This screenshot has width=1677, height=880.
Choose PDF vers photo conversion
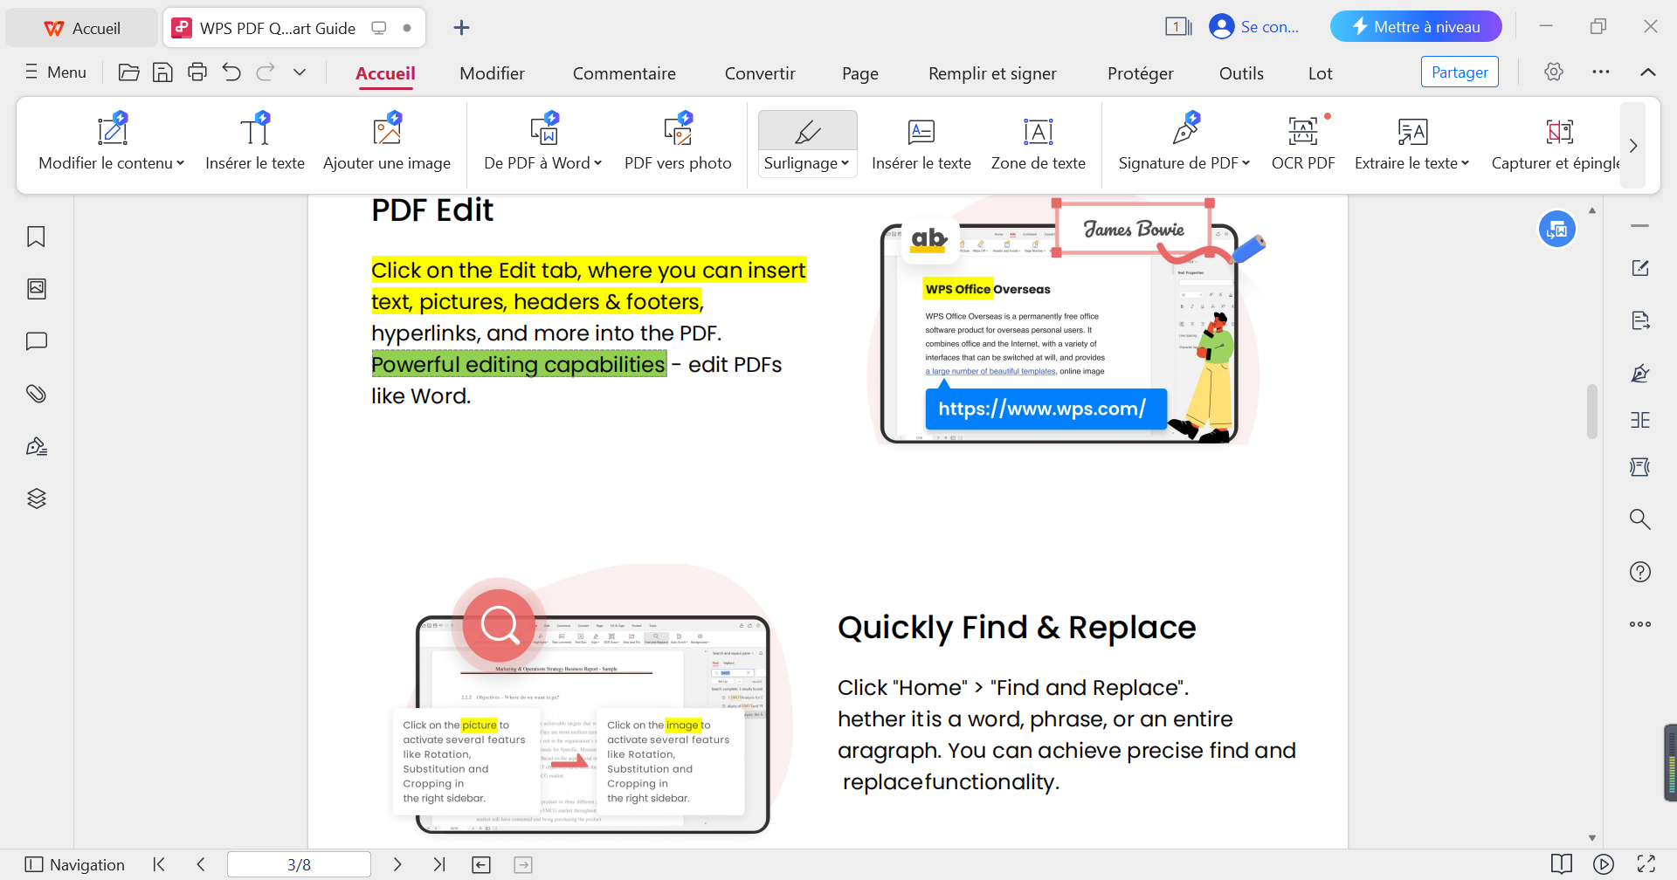pos(678,142)
